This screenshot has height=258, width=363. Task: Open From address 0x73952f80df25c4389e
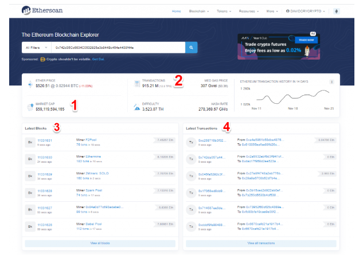pos(265,207)
